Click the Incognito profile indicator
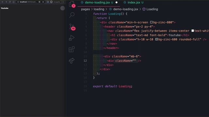This screenshot has width=209, height=117. click(x=55, y=2)
